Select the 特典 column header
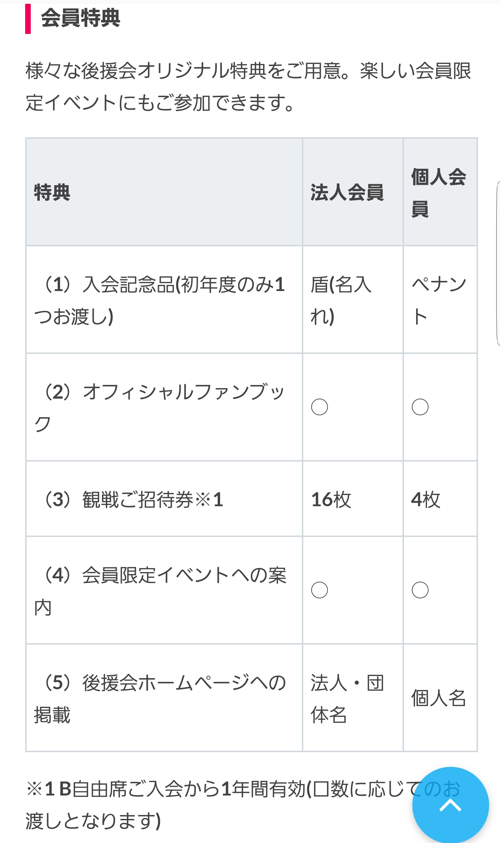Image resolution: width=500 pixels, height=843 pixels. 52,192
